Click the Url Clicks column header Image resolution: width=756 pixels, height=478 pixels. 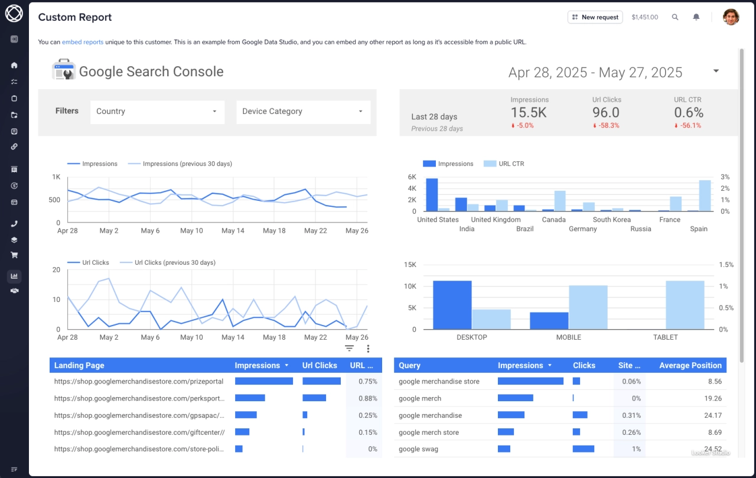320,365
